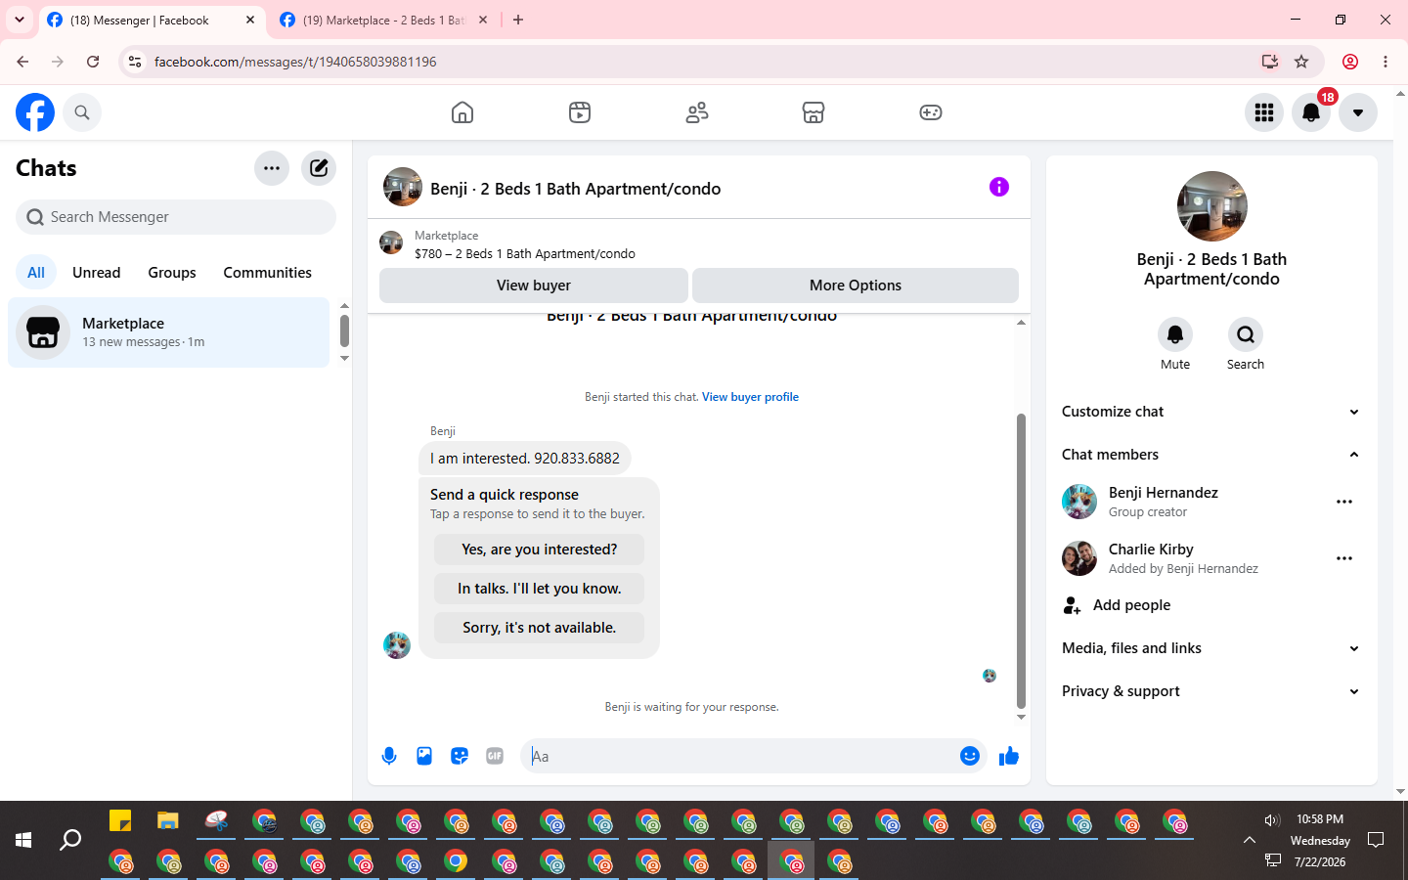The height and width of the screenshot is (880, 1408).
Task: Open options for Benji Hernandez member
Action: (1344, 502)
